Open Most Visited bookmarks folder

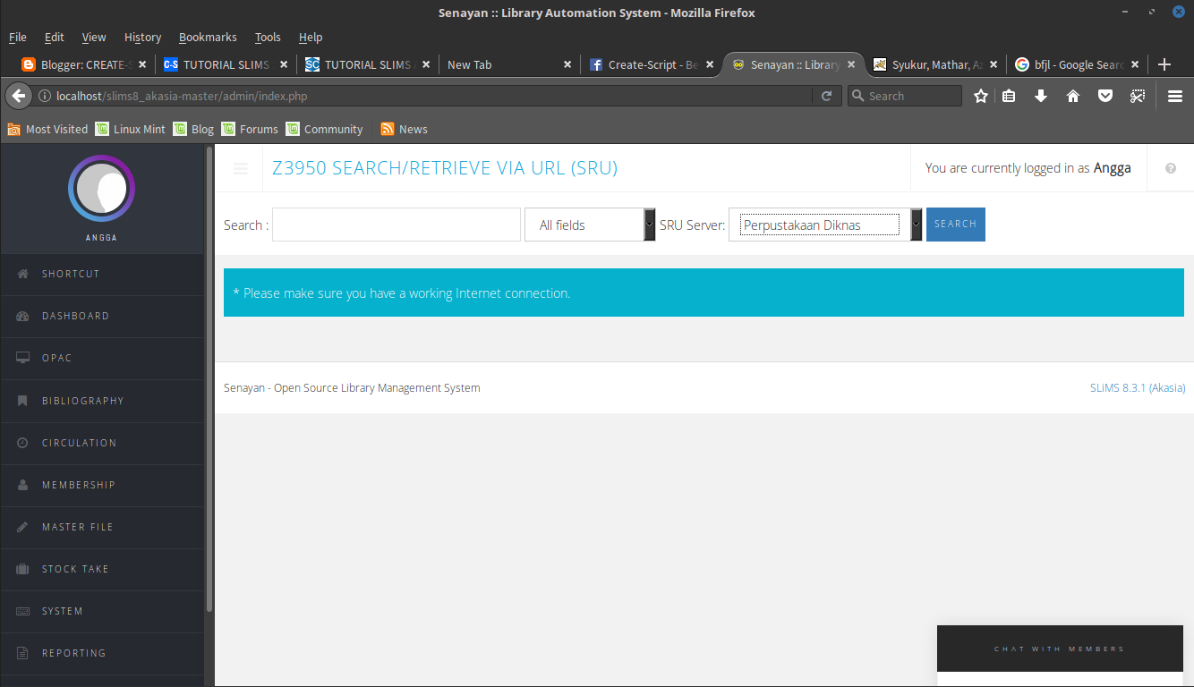click(x=47, y=129)
